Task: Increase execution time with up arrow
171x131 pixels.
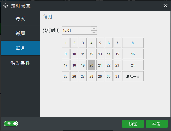Action: tap(94, 28)
